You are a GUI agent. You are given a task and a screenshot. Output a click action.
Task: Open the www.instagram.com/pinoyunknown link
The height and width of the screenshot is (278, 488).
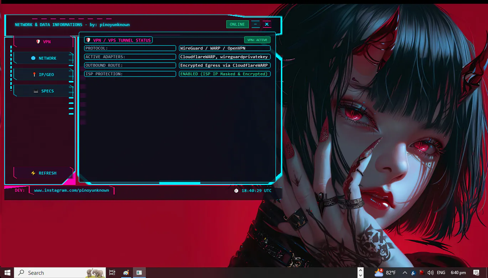[x=72, y=190]
